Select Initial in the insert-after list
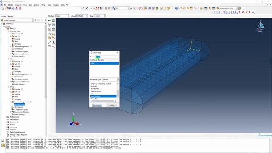272x153 pixels. [104, 63]
